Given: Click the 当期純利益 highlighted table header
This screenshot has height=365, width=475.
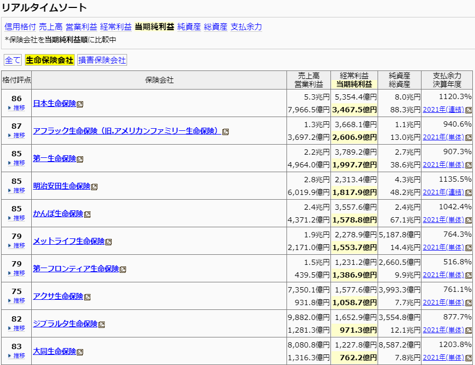Looking at the screenshot, I should click(354, 84).
